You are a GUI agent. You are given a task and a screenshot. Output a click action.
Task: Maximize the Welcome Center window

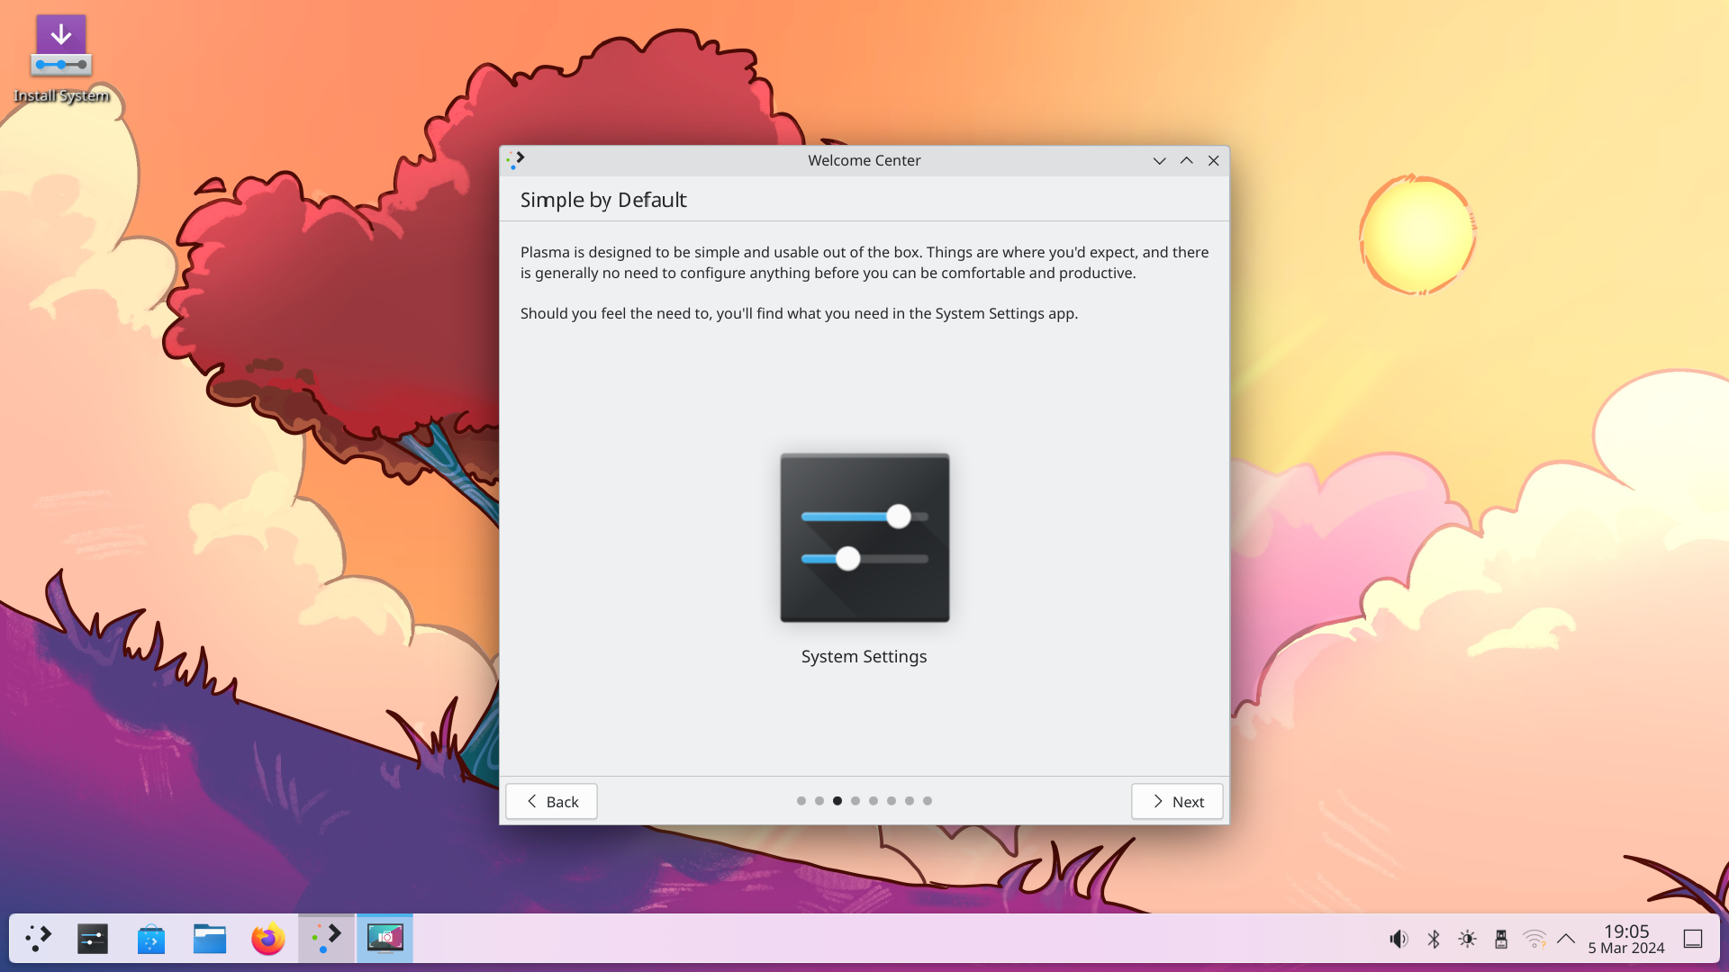click(1186, 160)
